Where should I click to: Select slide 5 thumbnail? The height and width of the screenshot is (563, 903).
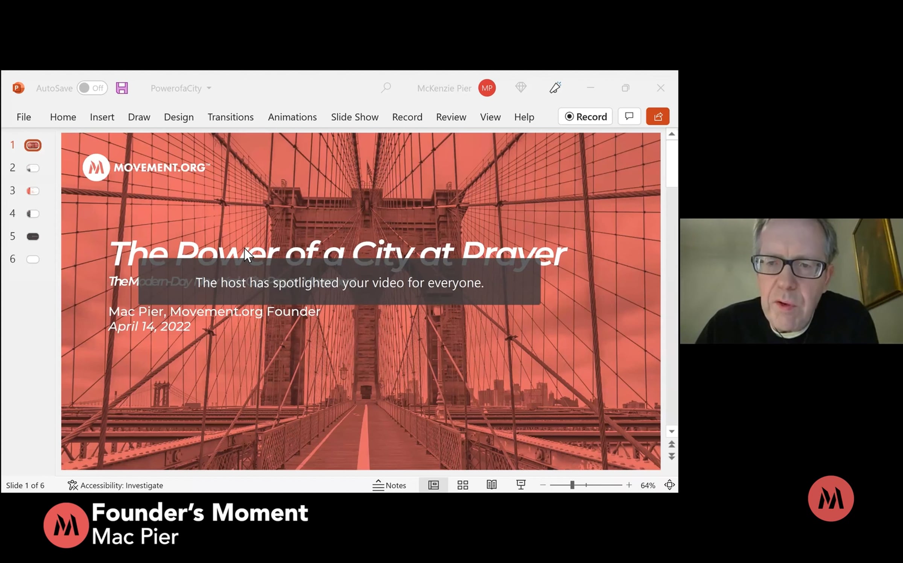(33, 237)
